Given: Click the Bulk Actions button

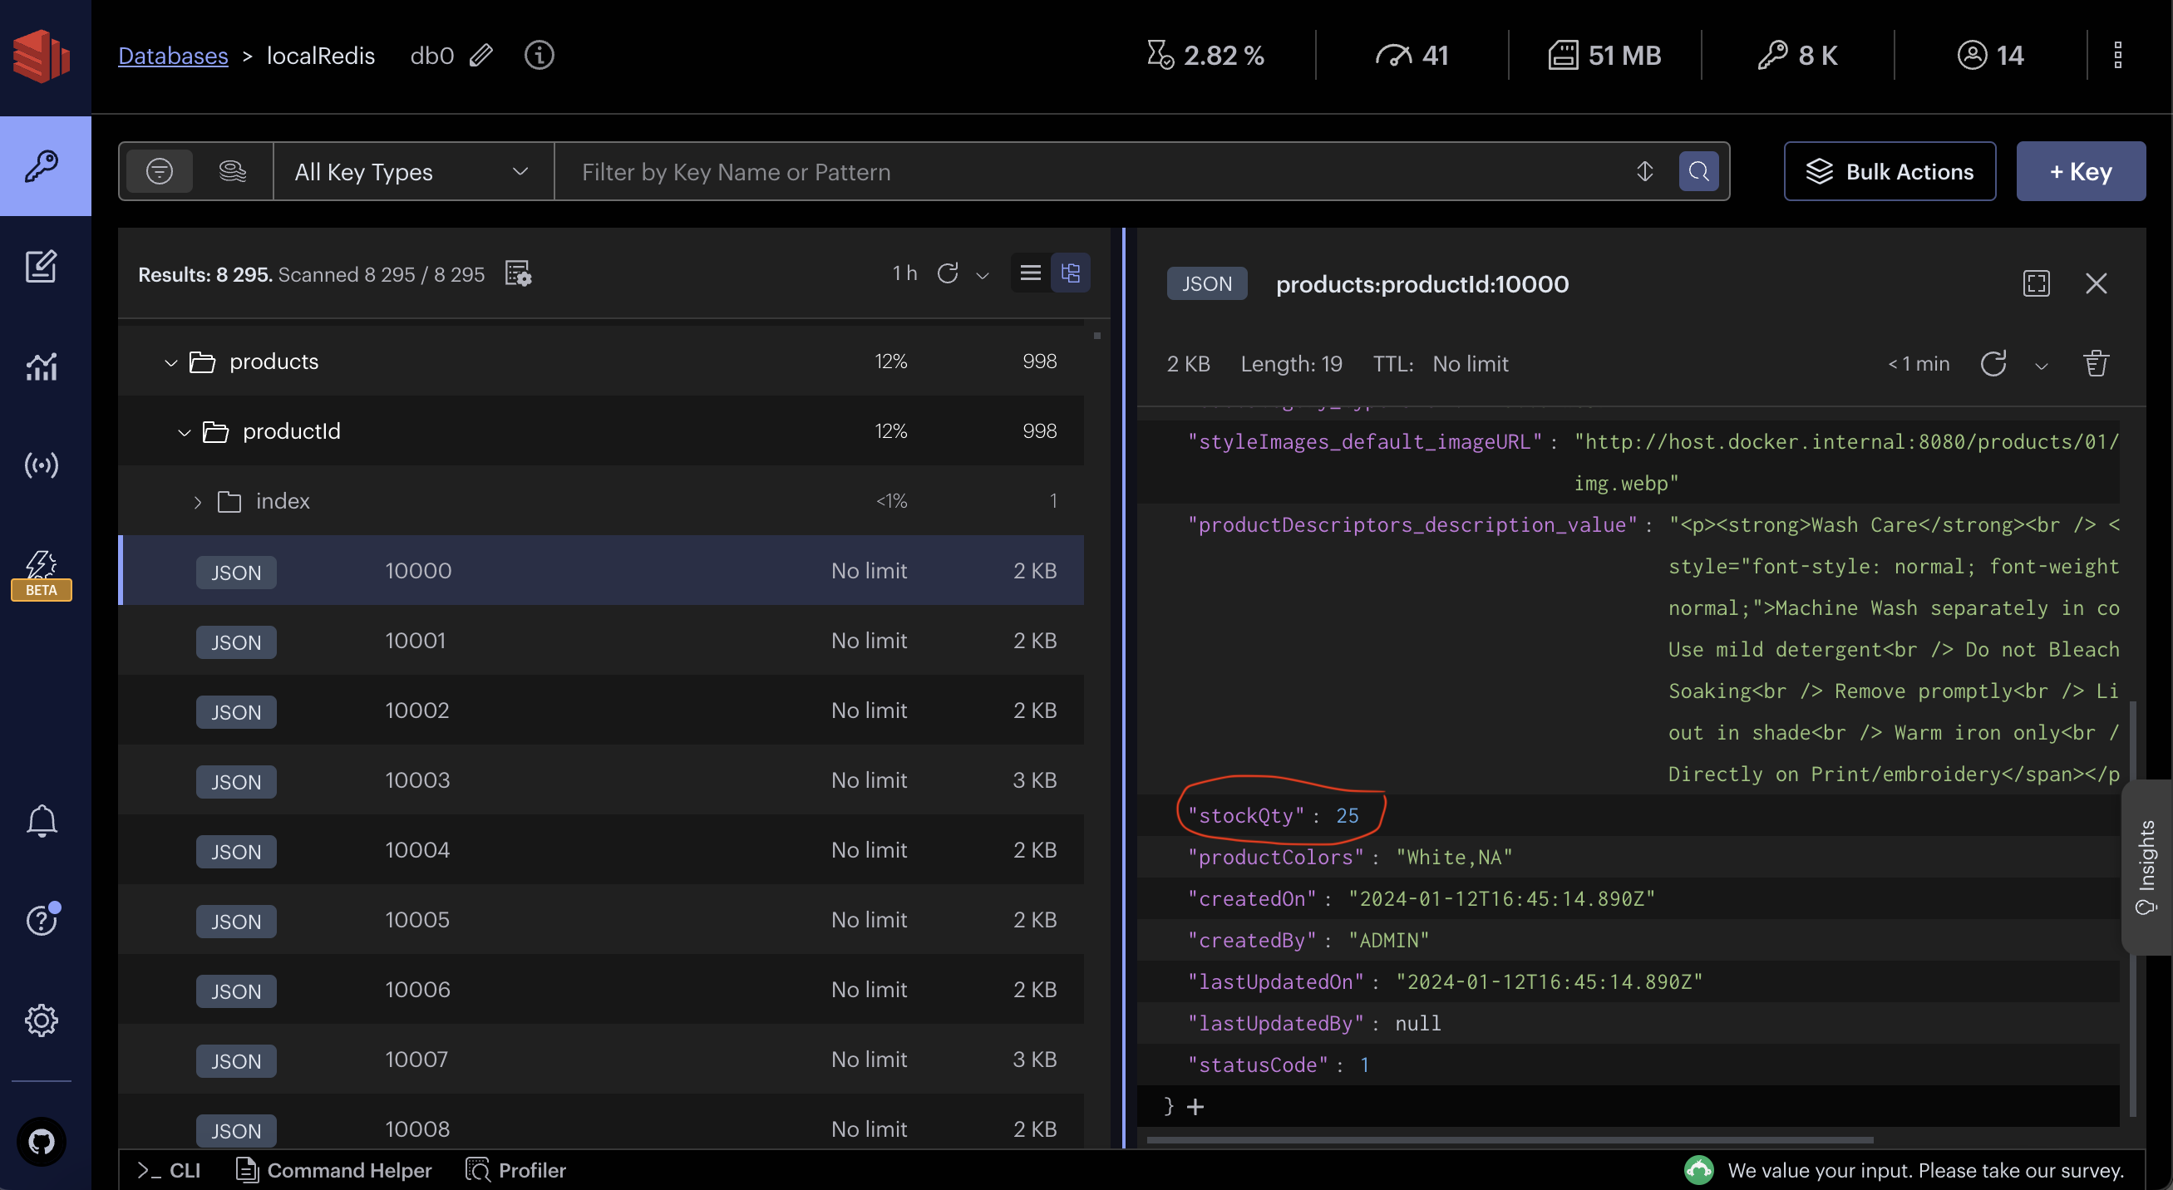Looking at the screenshot, I should pyautogui.click(x=1890, y=171).
